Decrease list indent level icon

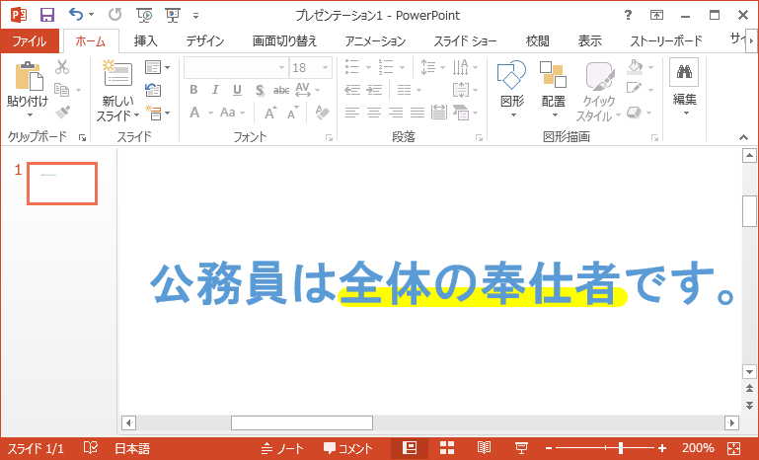pos(352,90)
